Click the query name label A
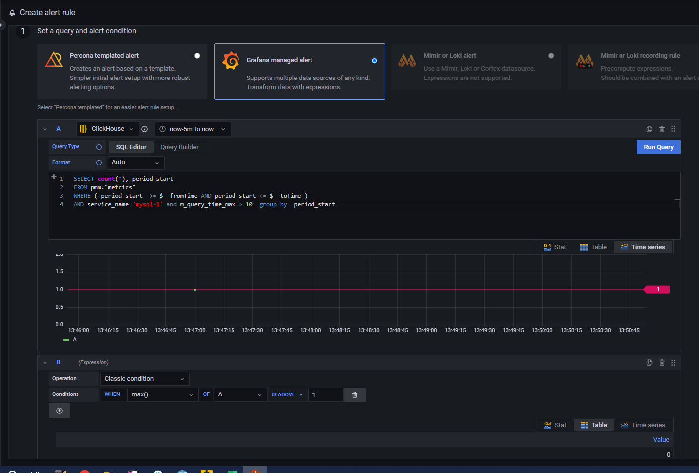The width and height of the screenshot is (699, 473). coord(58,129)
